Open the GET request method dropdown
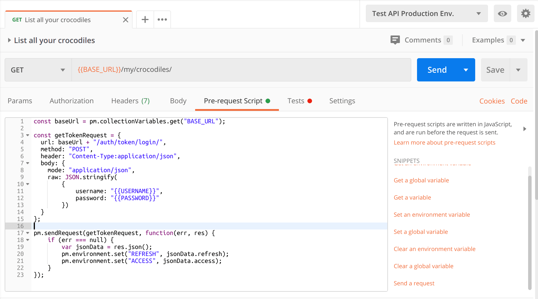Screen dimensions: 538x299 tap(38, 70)
